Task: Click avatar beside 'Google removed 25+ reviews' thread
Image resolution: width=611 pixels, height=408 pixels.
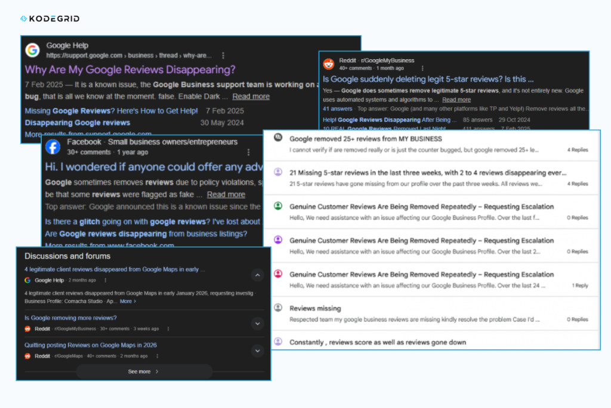Action: point(278,138)
